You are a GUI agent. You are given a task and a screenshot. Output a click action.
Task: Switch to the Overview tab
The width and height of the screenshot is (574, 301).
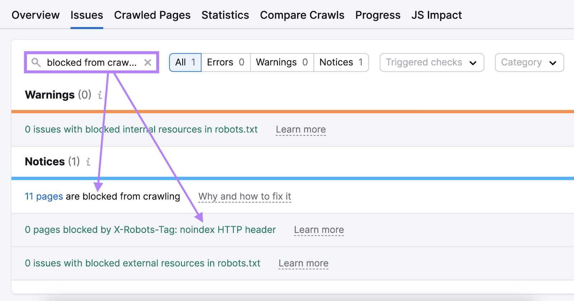36,15
